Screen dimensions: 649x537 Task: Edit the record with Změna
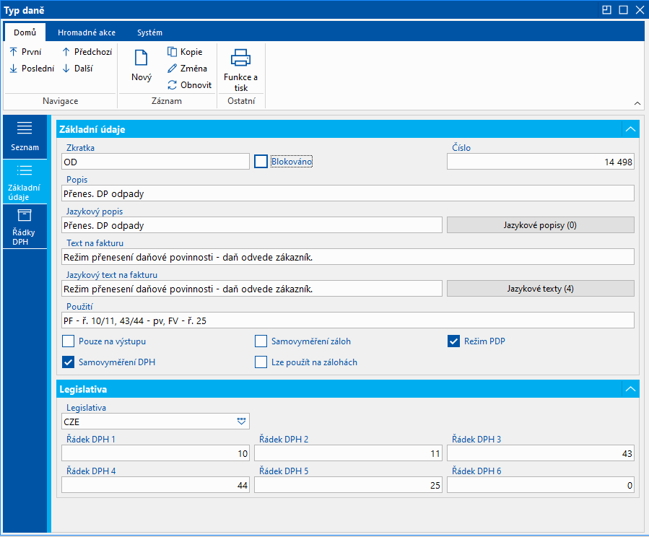(187, 69)
